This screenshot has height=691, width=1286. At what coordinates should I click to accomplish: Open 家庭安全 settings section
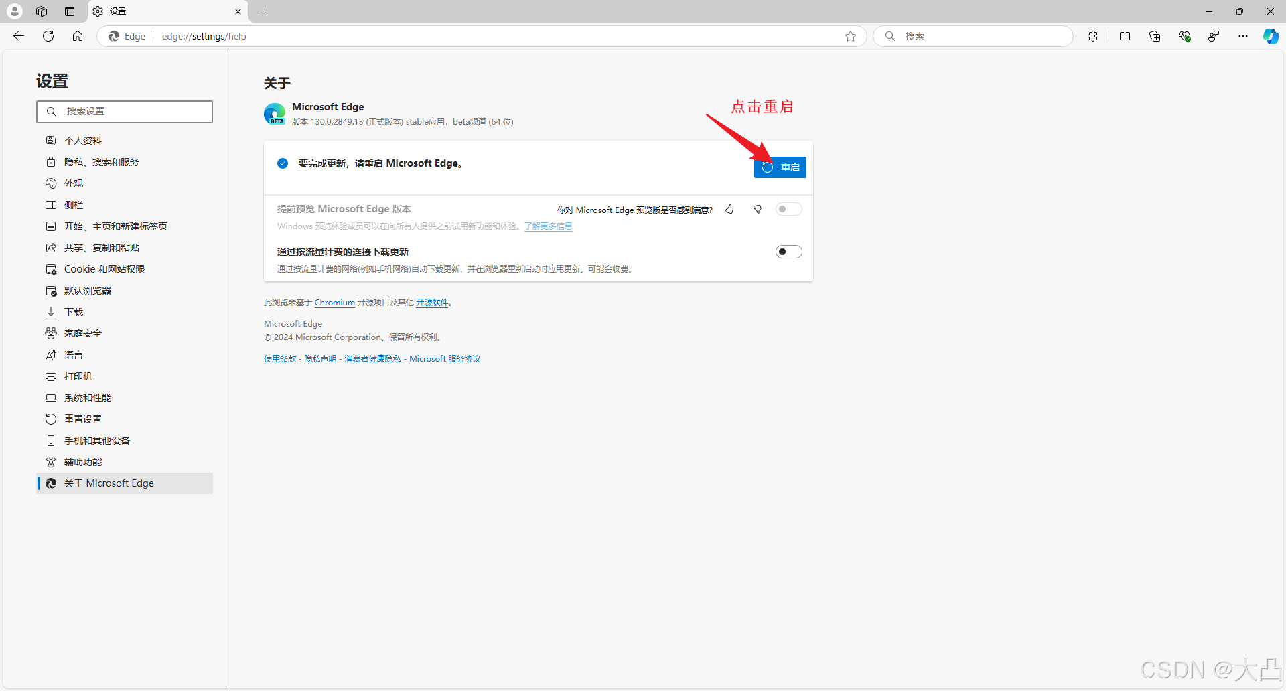(x=125, y=333)
